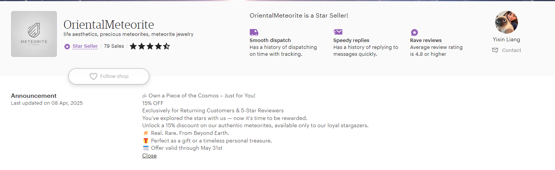This screenshot has width=555, height=170.
Task: Click the Smooth dispatch truck icon
Action: click(254, 32)
